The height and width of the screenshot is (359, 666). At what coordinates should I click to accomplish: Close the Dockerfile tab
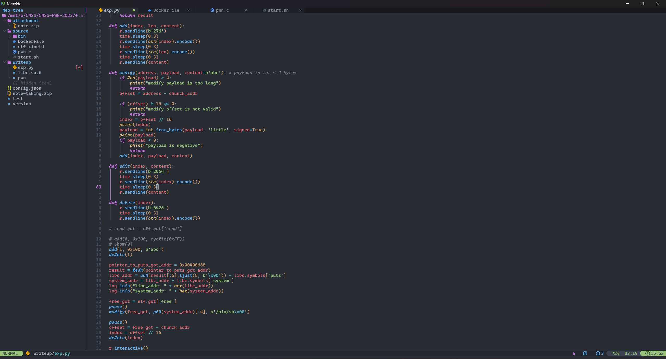coord(189,10)
